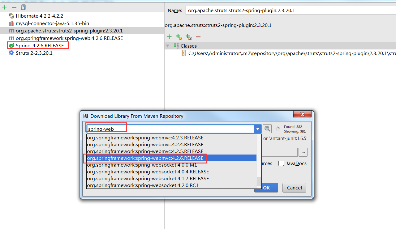396x229 pixels.
Task: Open the Maven coordinate combo box dropdown arrow
Action: [257, 129]
